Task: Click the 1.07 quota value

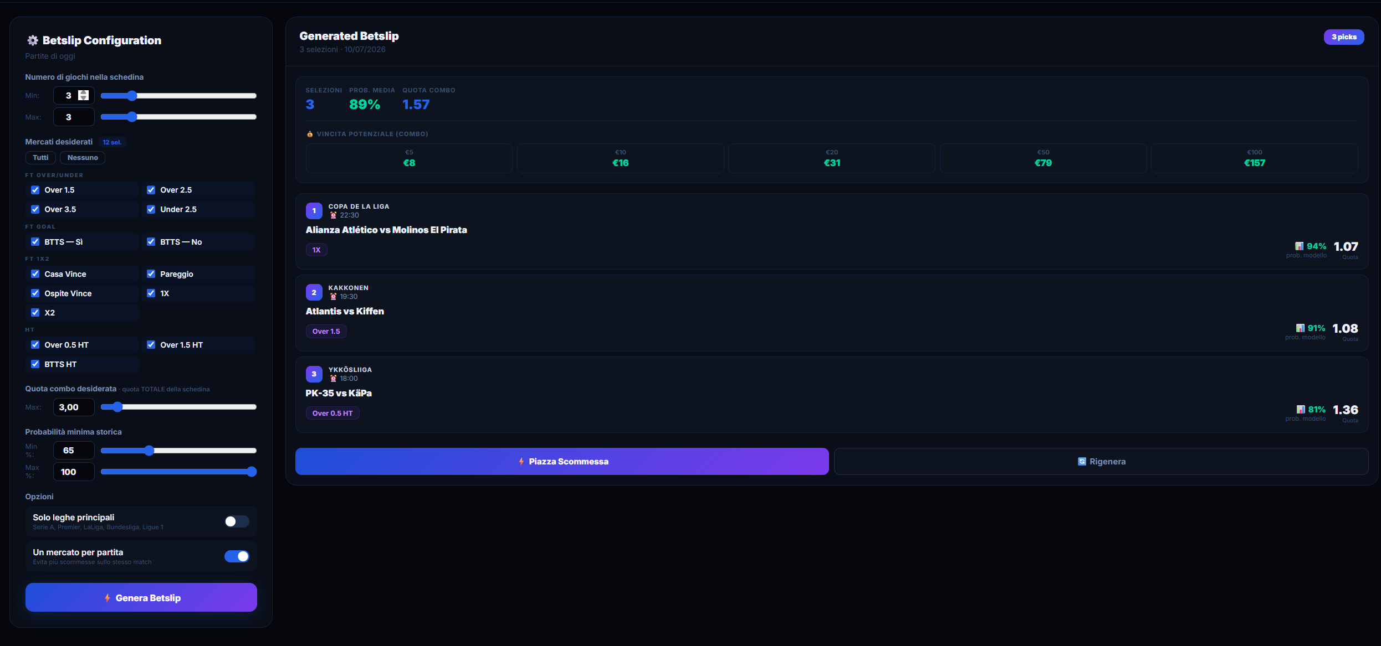Action: 1346,247
